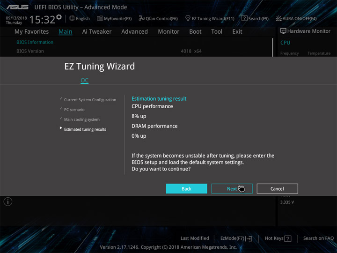Click the '8% up' CPU result
The image size is (337, 253).
[x=139, y=116]
